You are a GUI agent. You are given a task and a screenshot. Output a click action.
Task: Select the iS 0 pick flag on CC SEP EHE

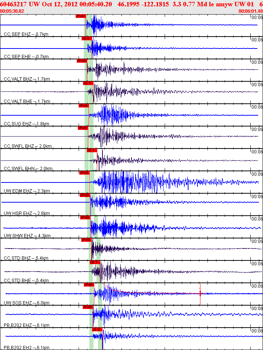tap(87, 38)
